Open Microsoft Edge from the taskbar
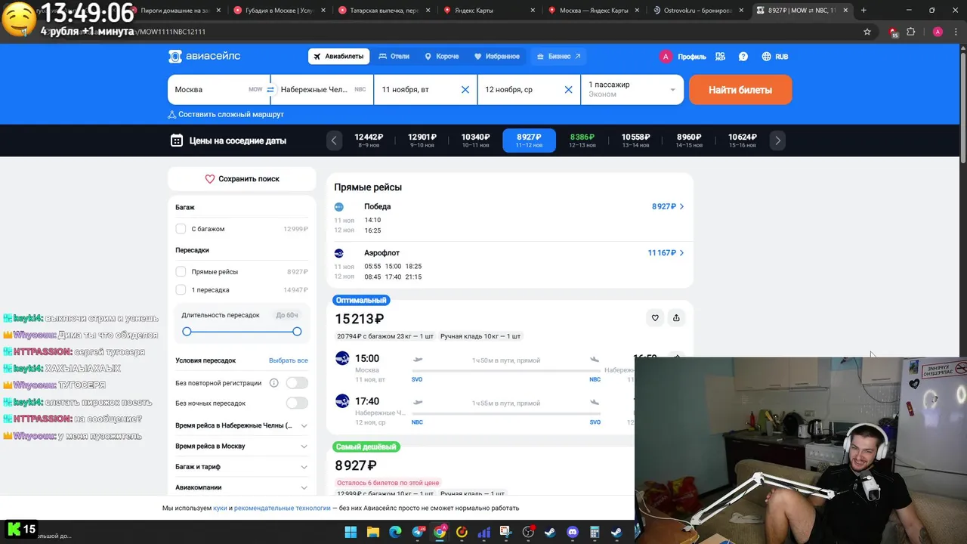Viewport: 967px width, 544px height. (395, 532)
